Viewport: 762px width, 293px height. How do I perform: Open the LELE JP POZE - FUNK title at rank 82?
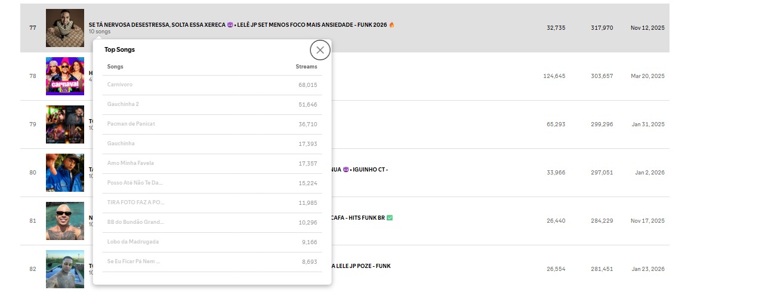(x=361, y=266)
